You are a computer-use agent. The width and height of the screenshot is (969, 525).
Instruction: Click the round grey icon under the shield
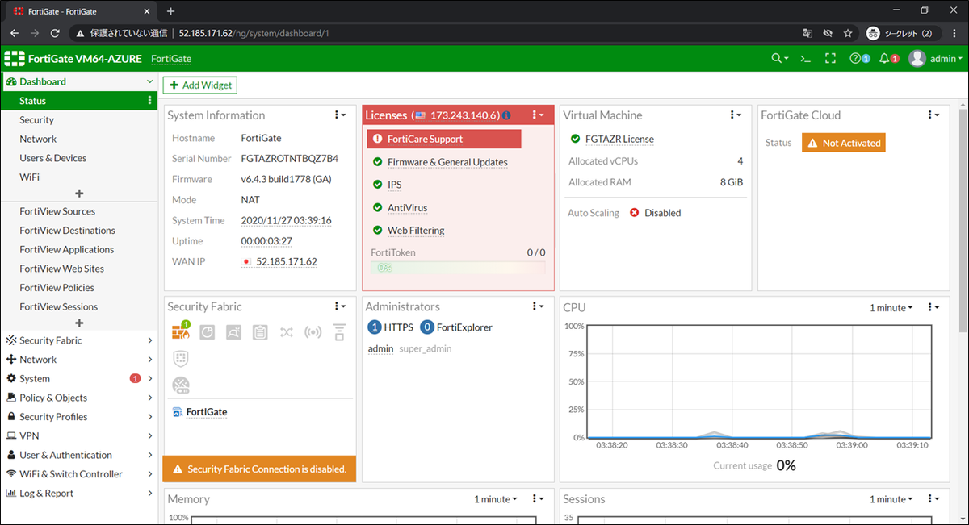click(181, 385)
